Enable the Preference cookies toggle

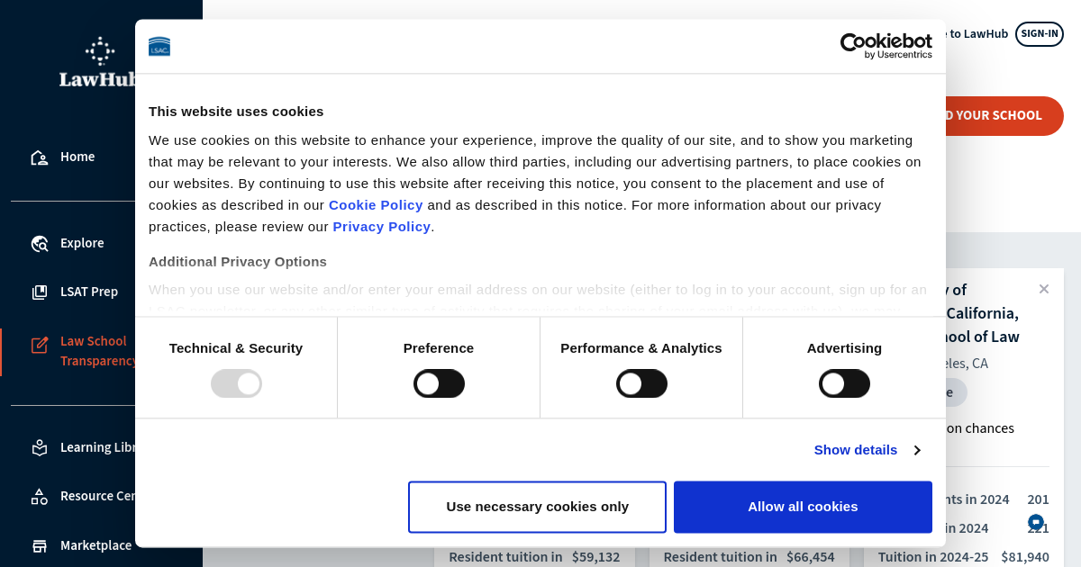pyautogui.click(x=439, y=383)
